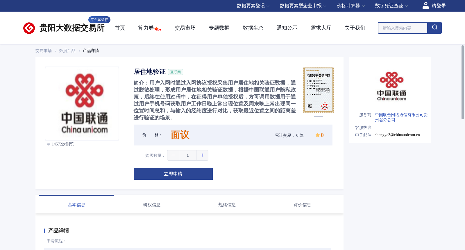Click the 面议 price text
The image size is (465, 250).
click(180, 135)
